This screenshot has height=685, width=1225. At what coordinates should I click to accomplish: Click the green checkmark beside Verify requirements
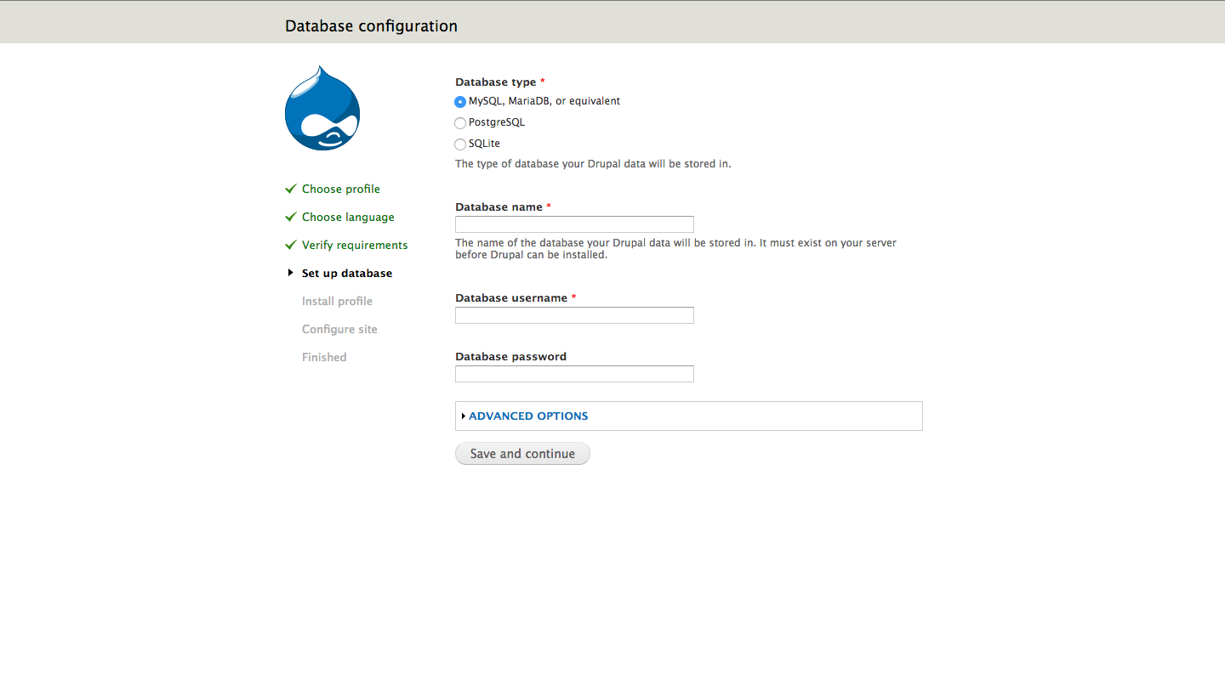pyautogui.click(x=291, y=245)
